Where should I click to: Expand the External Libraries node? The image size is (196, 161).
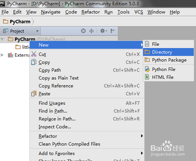[2, 55]
